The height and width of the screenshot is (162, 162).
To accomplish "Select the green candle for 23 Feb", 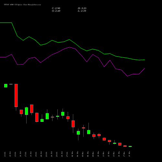I will click(x=47, y=116).
